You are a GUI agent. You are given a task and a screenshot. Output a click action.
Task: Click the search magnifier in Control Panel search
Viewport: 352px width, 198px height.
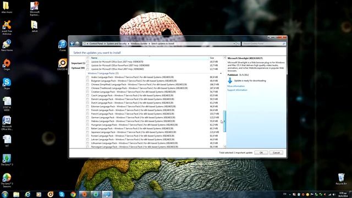[x=284, y=44]
